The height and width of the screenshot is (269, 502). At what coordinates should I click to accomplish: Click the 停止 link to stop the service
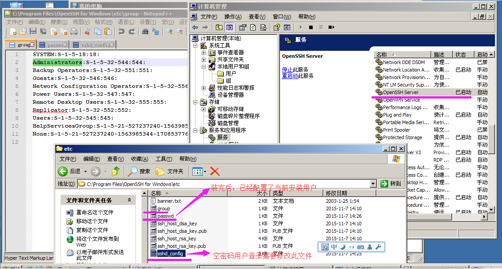point(287,69)
